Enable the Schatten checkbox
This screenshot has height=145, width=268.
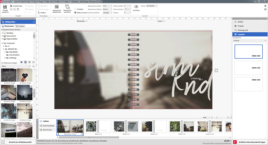(76, 9)
